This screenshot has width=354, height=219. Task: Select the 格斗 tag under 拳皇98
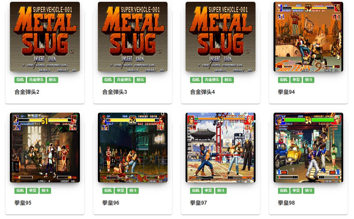(308, 191)
